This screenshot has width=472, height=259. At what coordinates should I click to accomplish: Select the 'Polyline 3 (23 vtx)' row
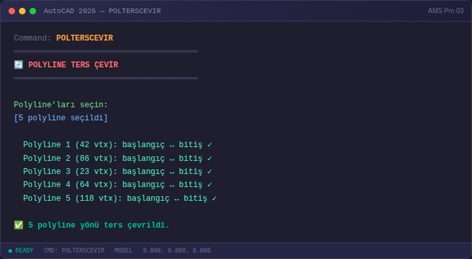click(118, 171)
